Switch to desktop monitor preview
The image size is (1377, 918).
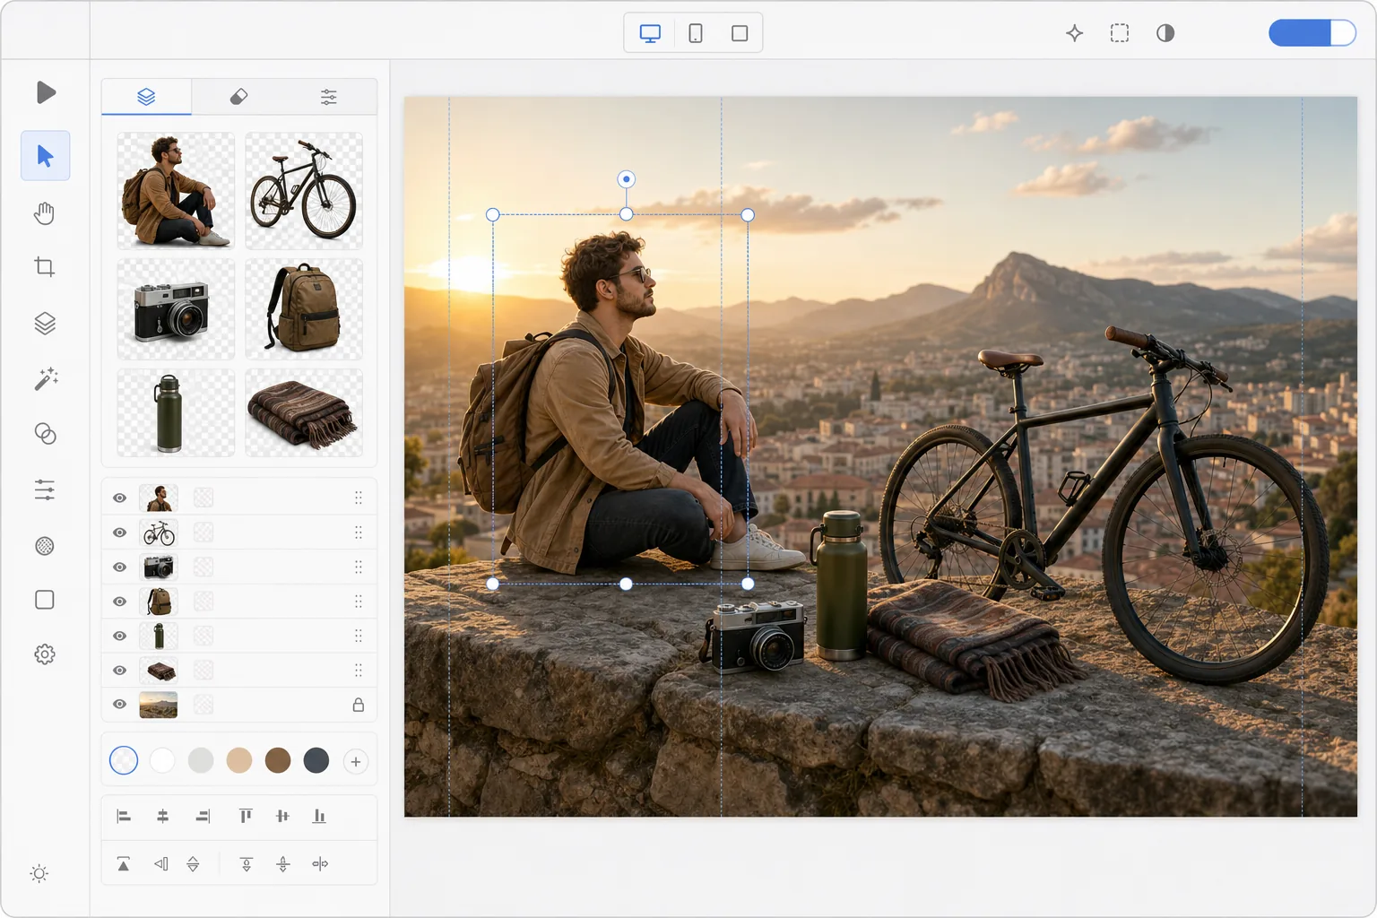(650, 33)
